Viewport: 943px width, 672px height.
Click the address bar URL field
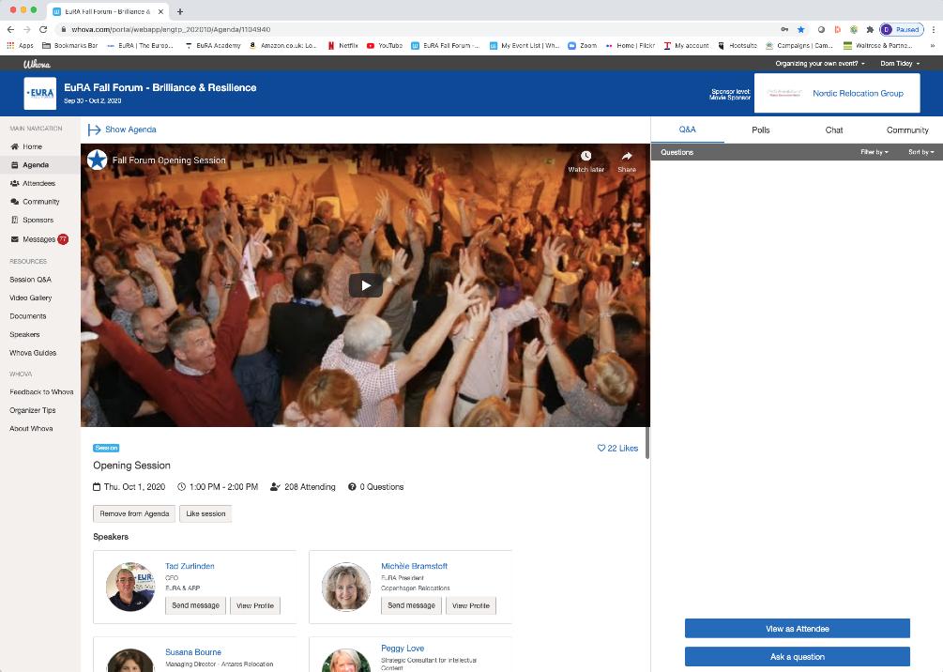(421, 29)
